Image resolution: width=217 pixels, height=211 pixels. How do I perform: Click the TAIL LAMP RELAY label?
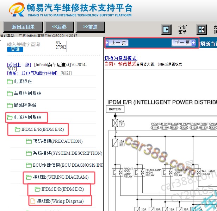208,172
